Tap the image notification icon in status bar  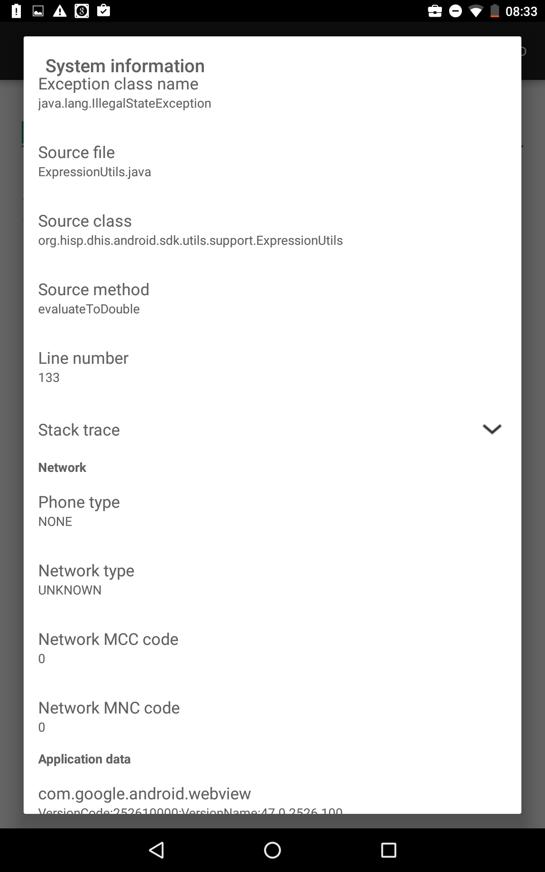click(x=38, y=11)
